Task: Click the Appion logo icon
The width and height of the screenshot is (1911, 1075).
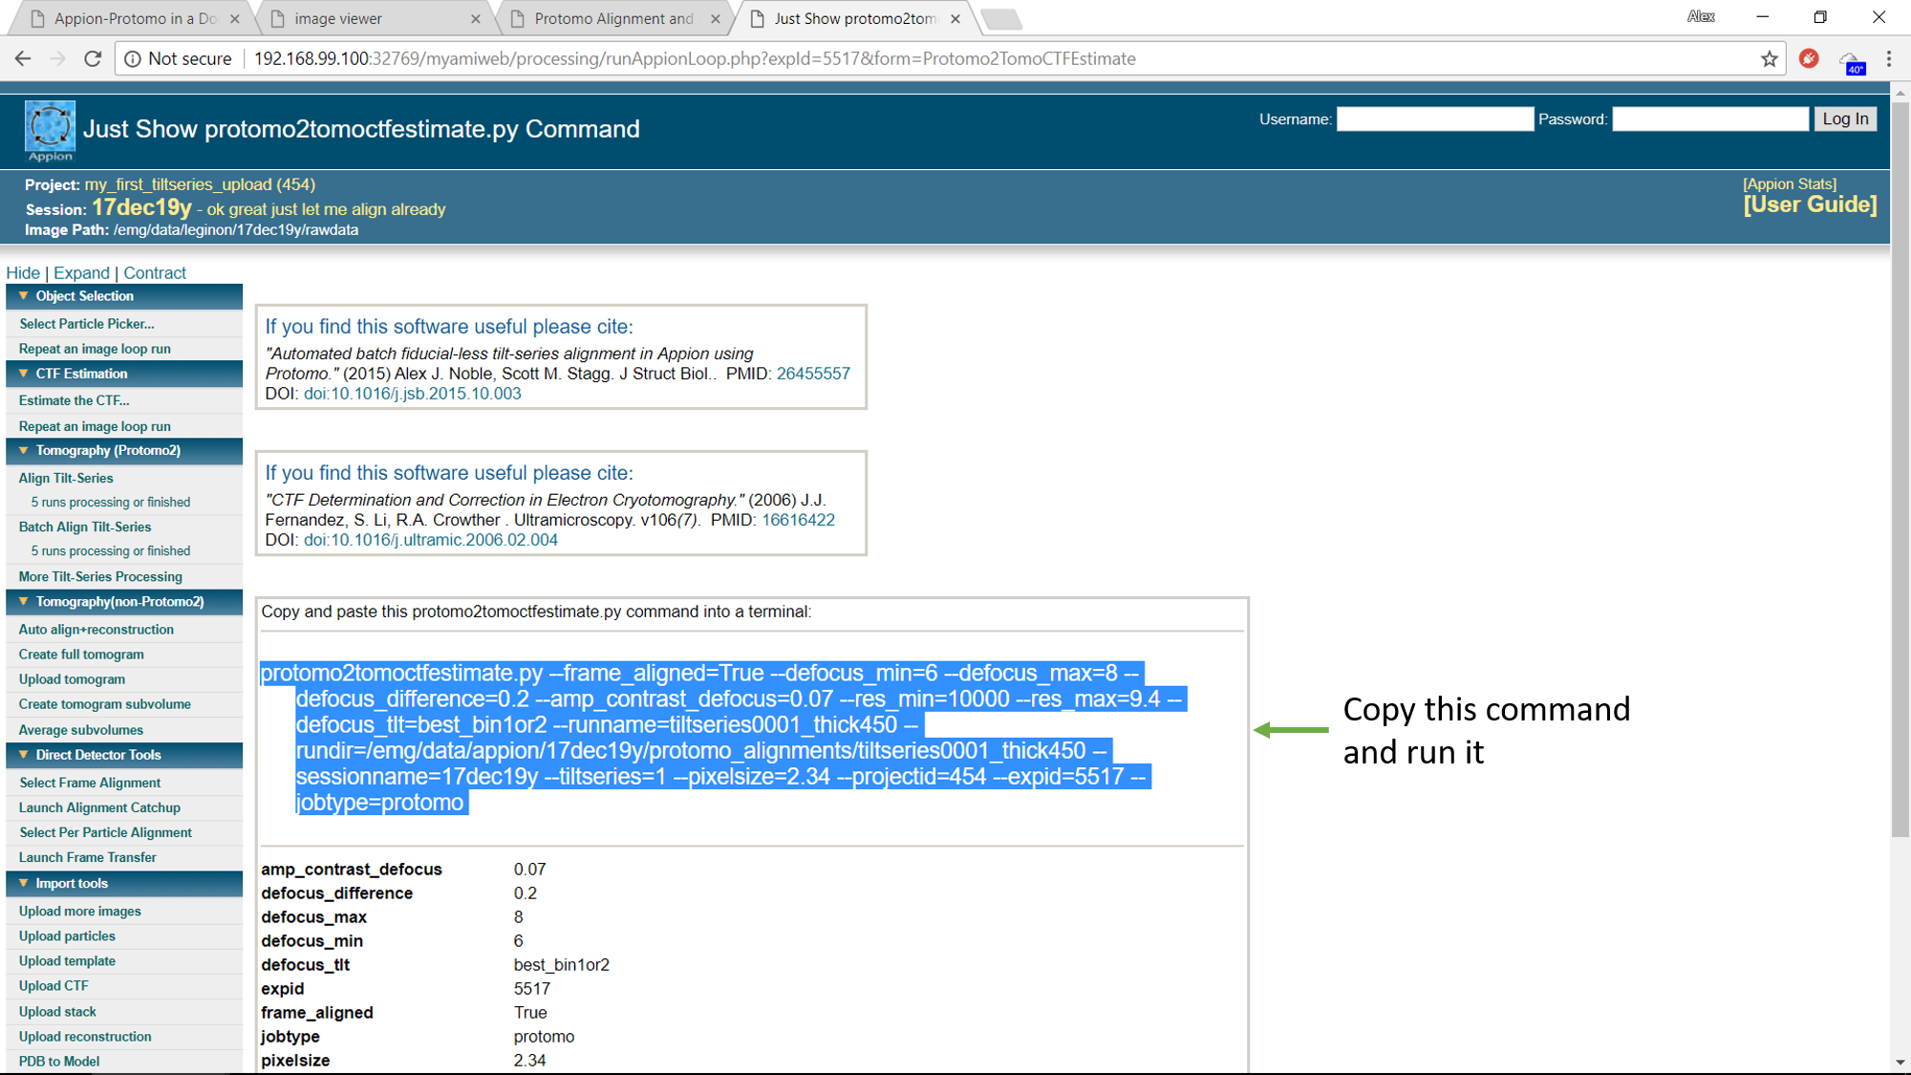Action: [x=50, y=131]
